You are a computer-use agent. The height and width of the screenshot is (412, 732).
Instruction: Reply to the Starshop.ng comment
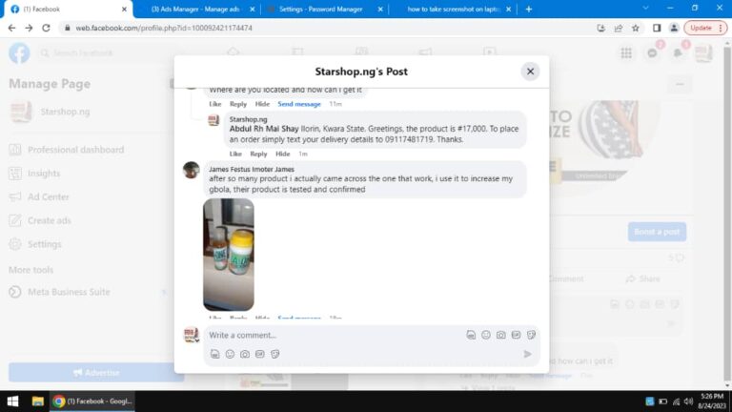(258, 154)
